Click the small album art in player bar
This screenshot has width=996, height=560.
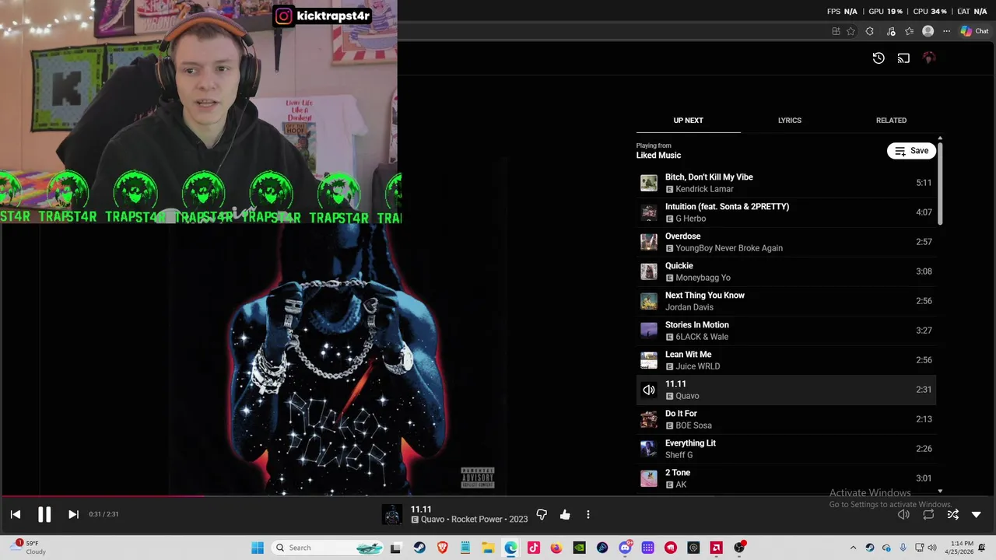tap(392, 514)
